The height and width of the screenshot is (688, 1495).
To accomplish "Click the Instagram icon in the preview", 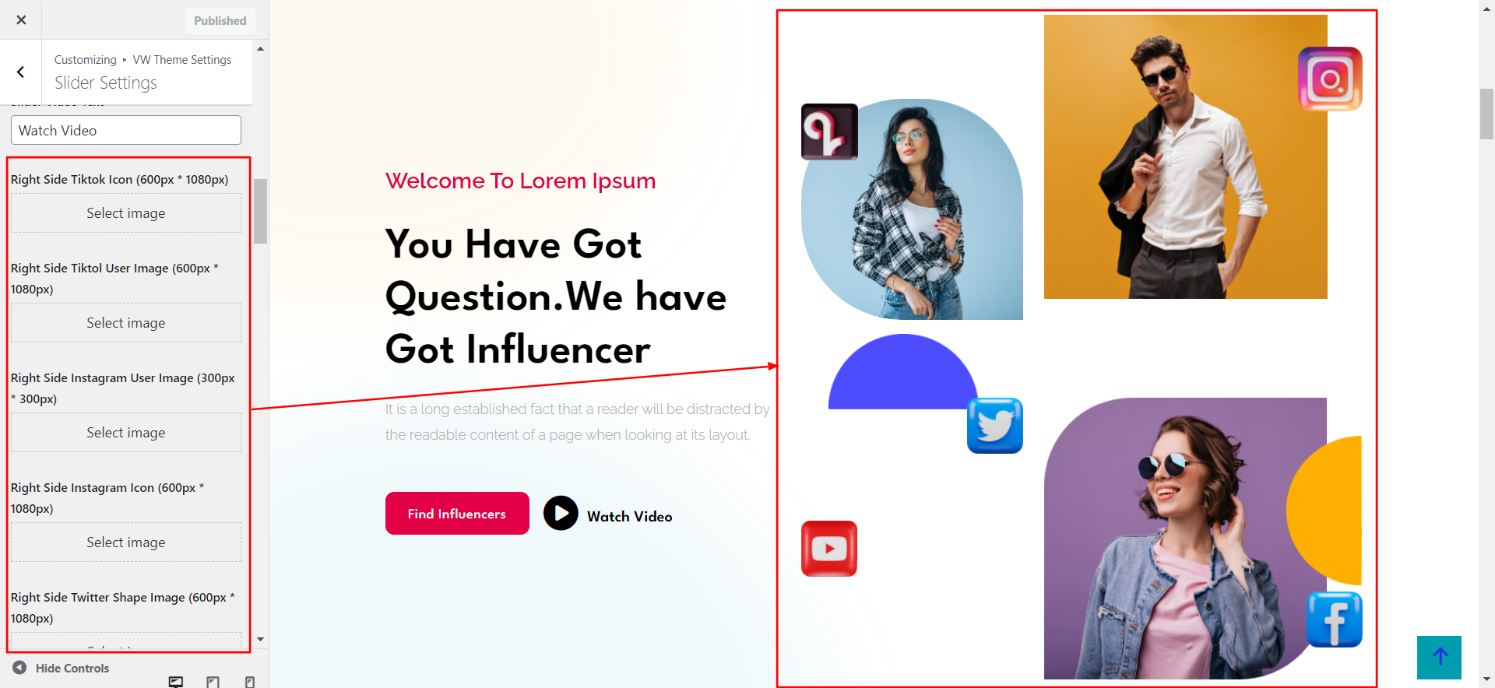I will pos(1330,79).
